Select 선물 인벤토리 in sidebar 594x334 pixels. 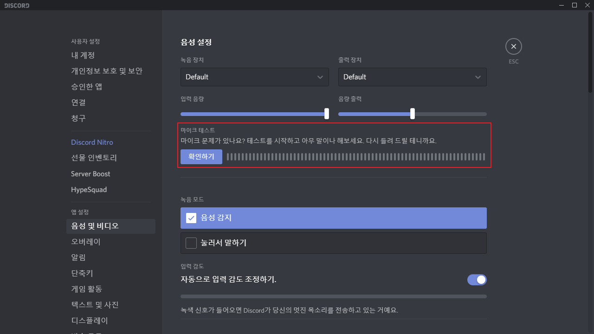[110, 158]
